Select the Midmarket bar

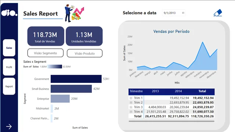point(52,109)
